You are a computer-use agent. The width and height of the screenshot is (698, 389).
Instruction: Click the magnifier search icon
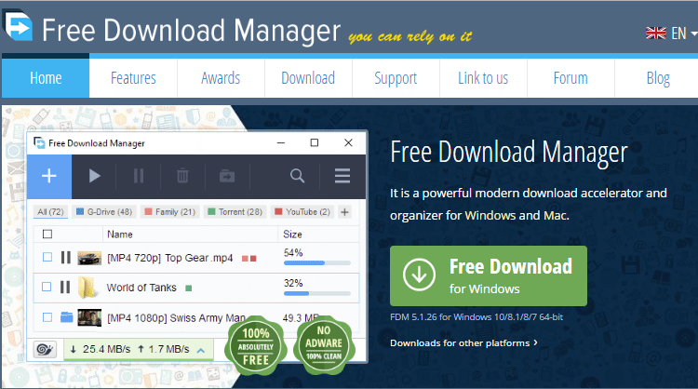tap(298, 176)
